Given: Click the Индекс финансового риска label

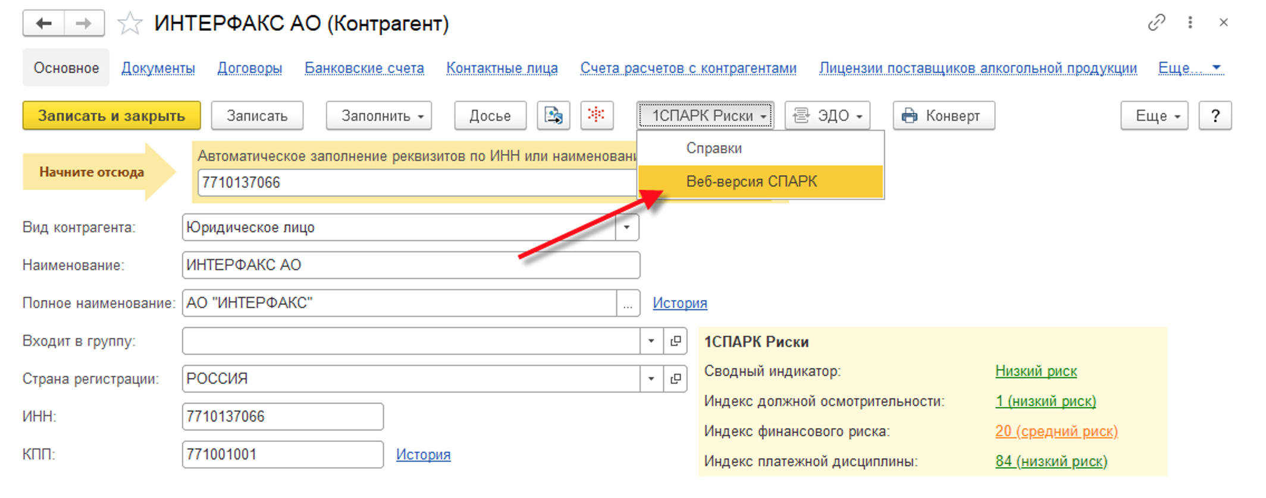Looking at the screenshot, I should (x=797, y=431).
